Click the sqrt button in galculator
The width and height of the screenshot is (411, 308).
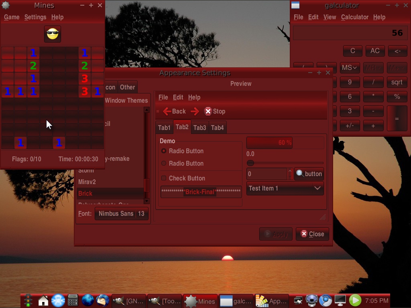[397, 82]
